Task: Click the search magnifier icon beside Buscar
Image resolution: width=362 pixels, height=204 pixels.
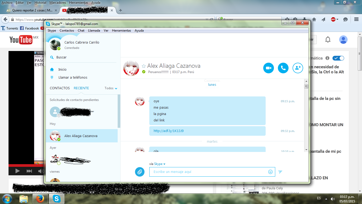Action: [x=52, y=57]
